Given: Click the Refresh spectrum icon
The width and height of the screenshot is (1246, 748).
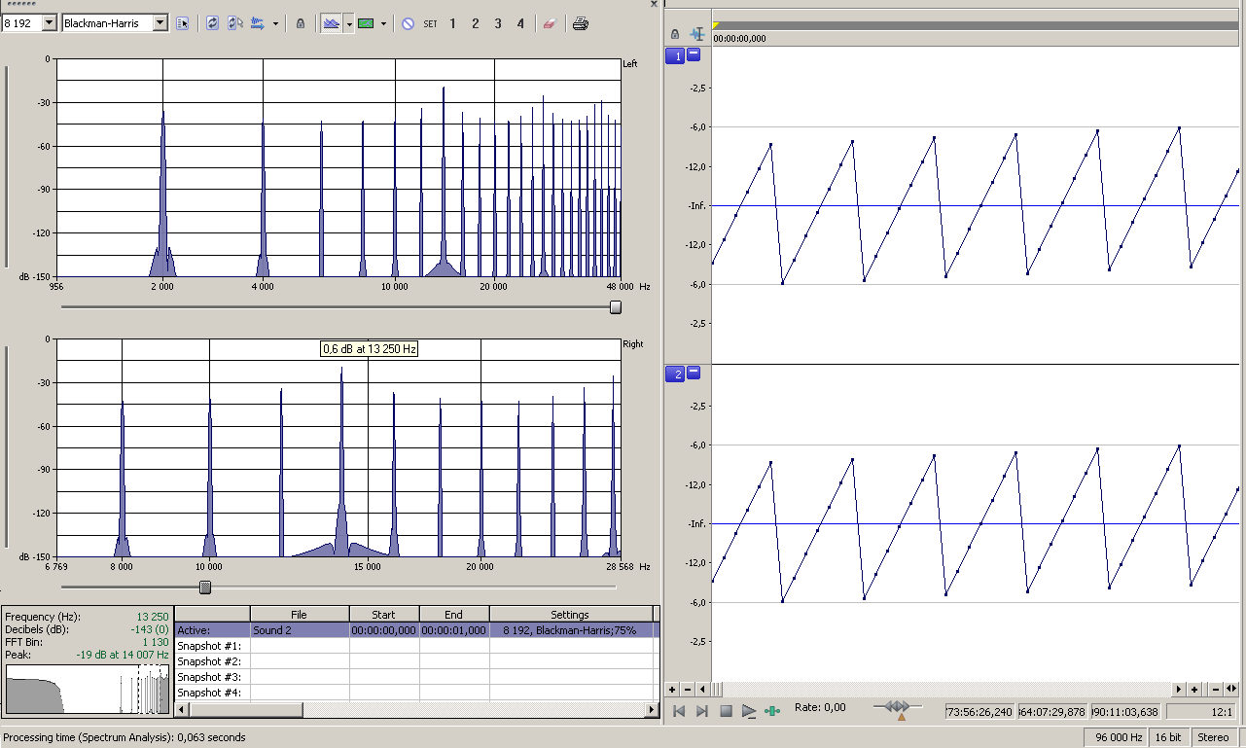Looking at the screenshot, I should click(213, 23).
